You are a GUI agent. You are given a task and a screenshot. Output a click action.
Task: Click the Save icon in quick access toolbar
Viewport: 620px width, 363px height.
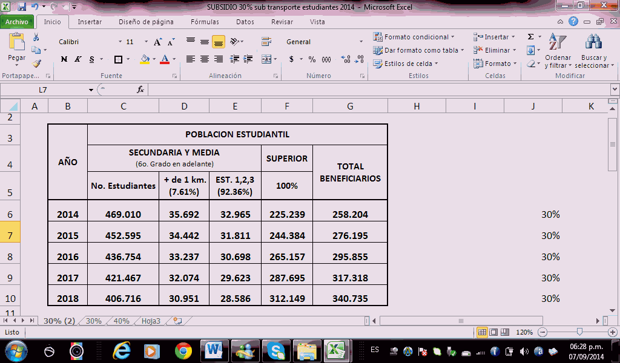pyautogui.click(x=22, y=7)
